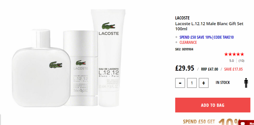Open the SPEND £50 SAVE 10% code TAKE10 offer
Image resolution: width=254 pixels, height=125 pixels.
tap(206, 37)
